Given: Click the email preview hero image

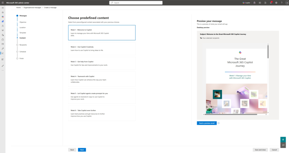Looking at the screenshot, I should 236,98.
